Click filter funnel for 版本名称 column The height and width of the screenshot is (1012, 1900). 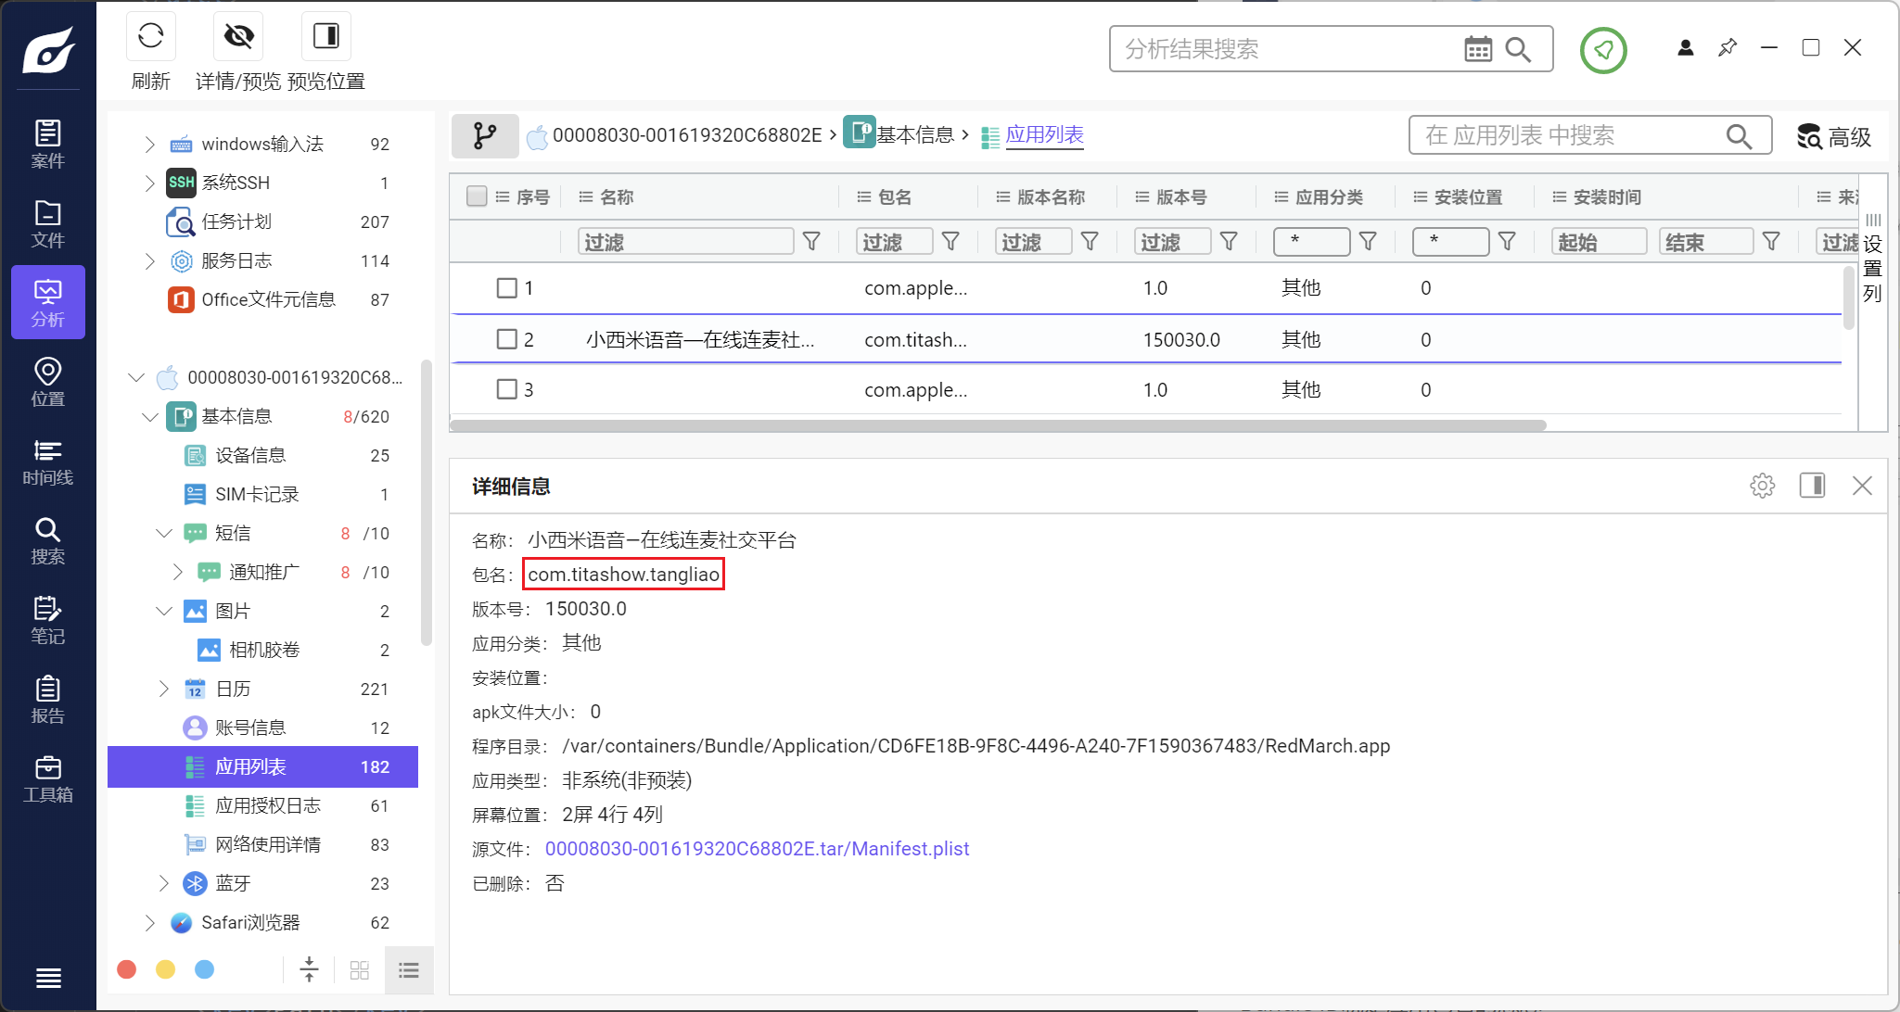tap(1090, 242)
